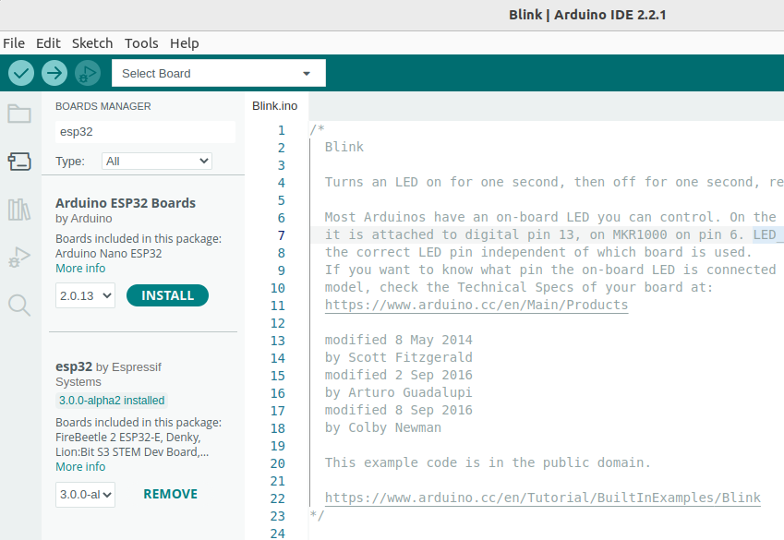Click the 'Arduino Nano ESP32' board name

(x=108, y=254)
